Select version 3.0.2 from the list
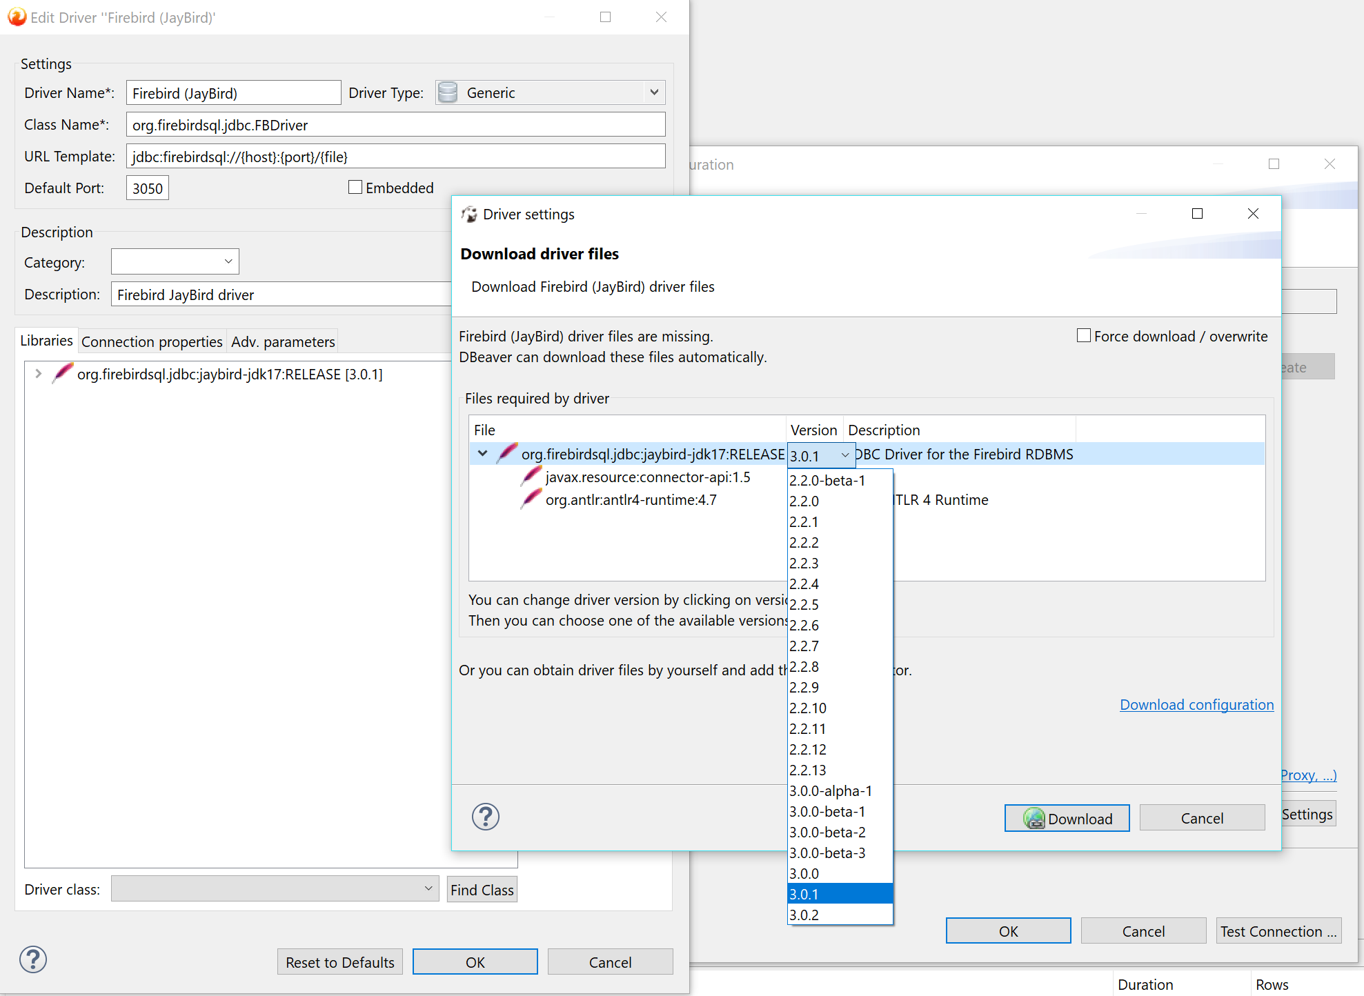The width and height of the screenshot is (1364, 996). (x=840, y=915)
